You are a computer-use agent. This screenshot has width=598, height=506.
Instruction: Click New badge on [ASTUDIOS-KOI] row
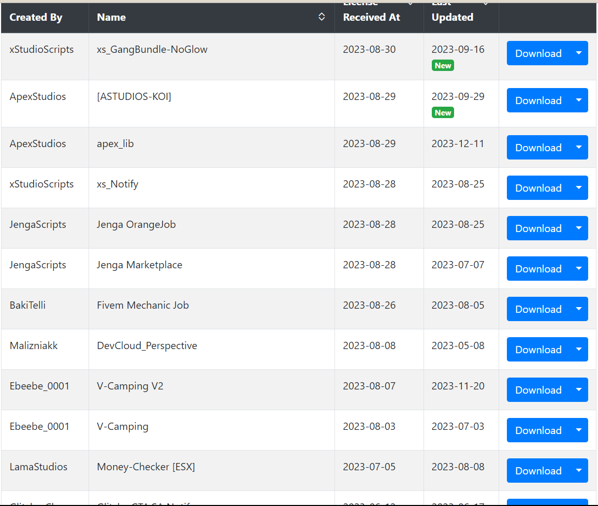click(x=443, y=112)
